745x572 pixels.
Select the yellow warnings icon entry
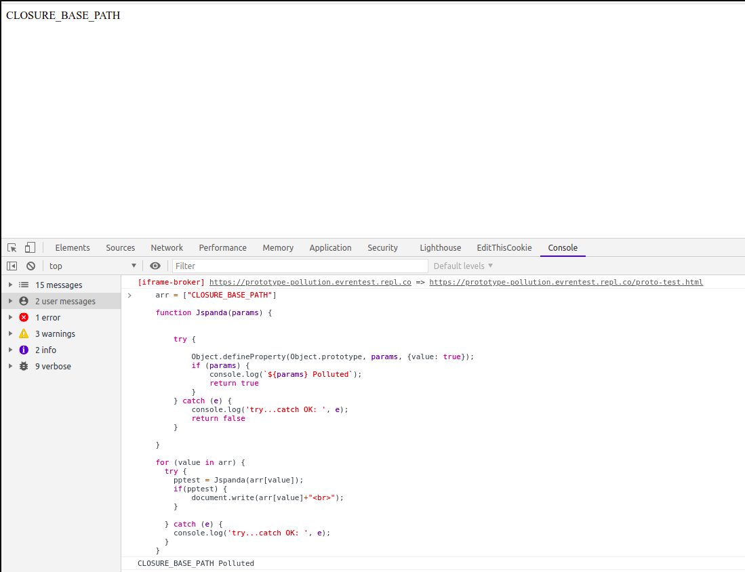(24, 334)
